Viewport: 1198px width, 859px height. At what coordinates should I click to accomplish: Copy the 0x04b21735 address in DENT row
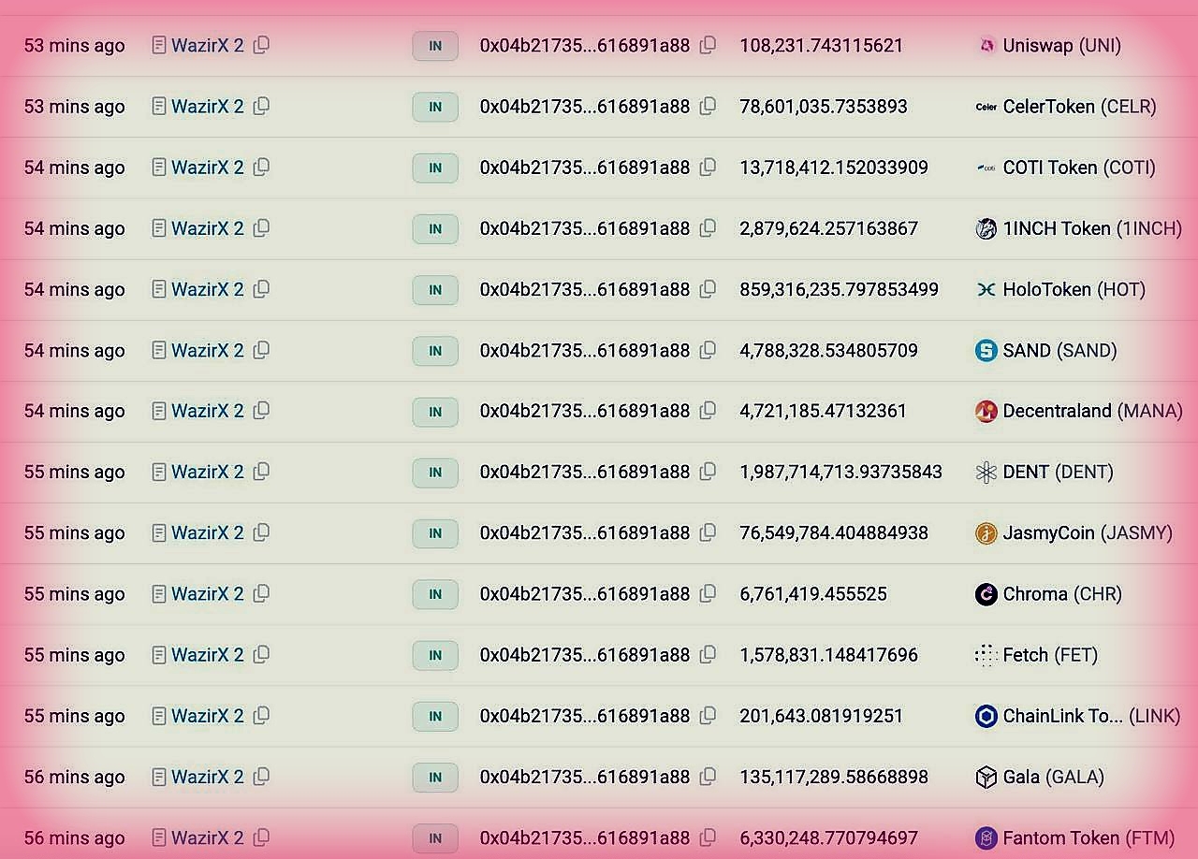(x=709, y=472)
